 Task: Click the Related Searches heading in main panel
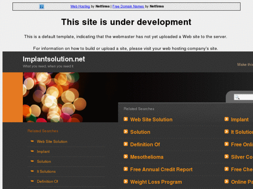click(139, 109)
